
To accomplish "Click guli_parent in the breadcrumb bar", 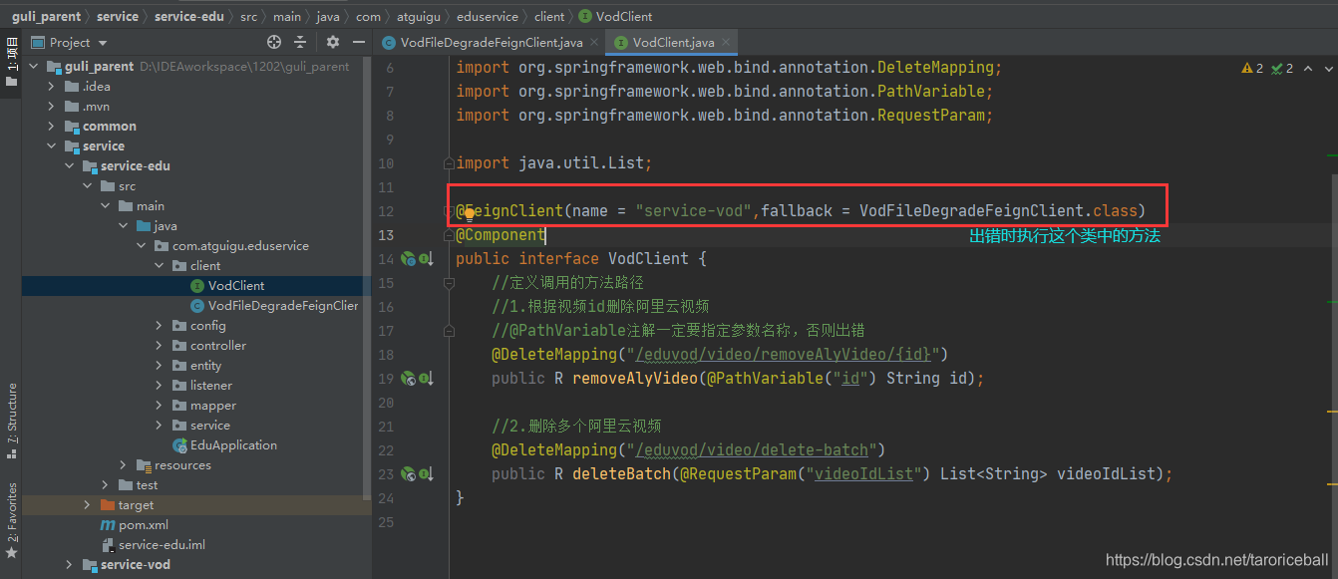I will click(45, 16).
